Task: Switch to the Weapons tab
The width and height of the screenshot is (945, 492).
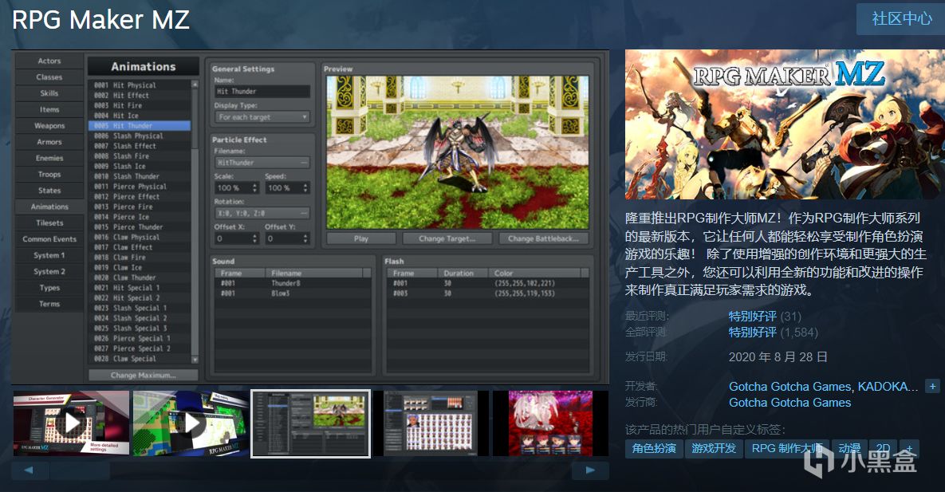Action: point(49,126)
